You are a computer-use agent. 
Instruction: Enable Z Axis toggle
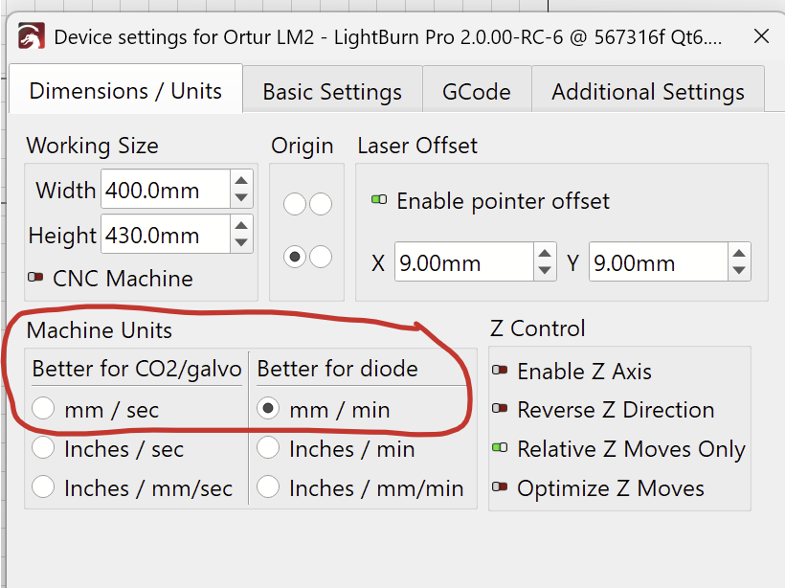point(500,370)
